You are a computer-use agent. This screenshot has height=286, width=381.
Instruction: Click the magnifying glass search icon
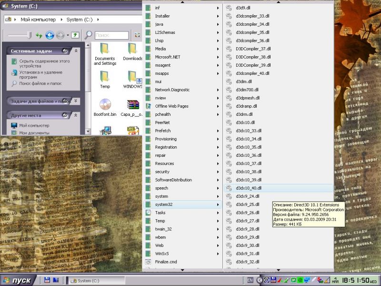coord(88,35)
